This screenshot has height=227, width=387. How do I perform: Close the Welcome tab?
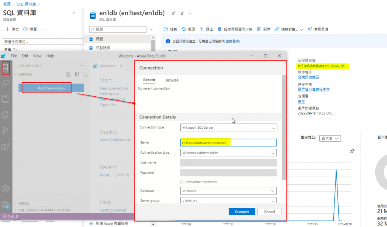click(x=121, y=66)
